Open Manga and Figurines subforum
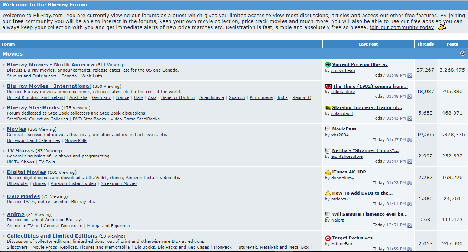 pos(108,226)
